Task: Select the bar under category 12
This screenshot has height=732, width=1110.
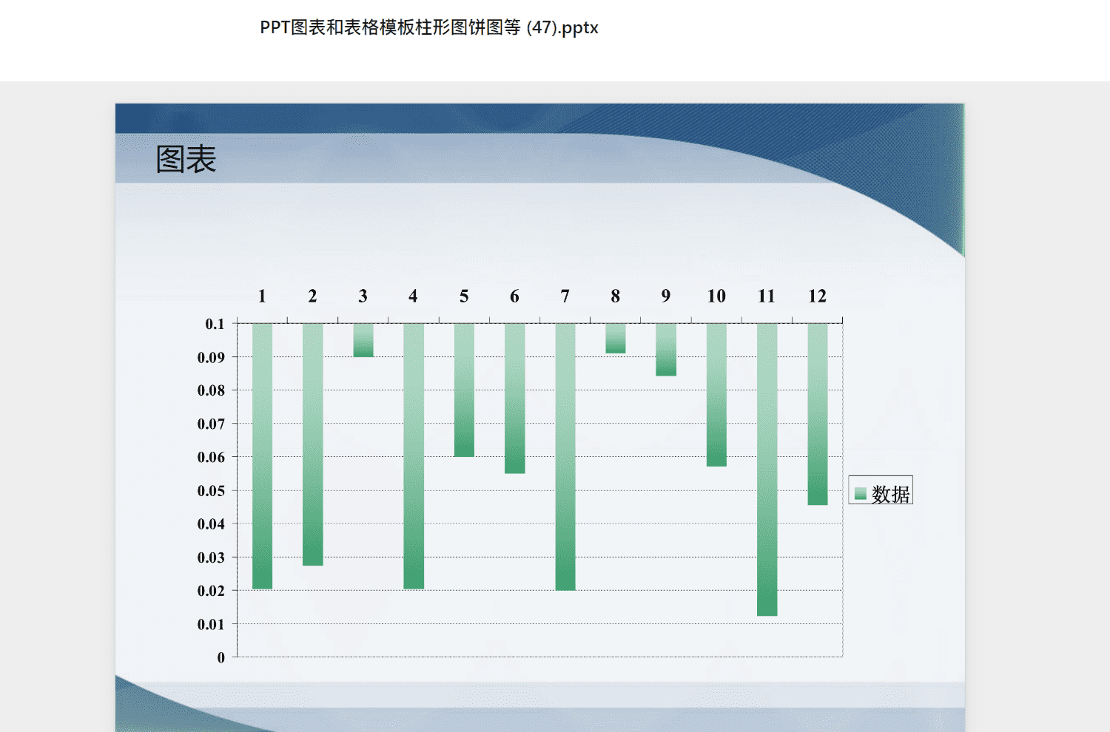Action: 818,414
